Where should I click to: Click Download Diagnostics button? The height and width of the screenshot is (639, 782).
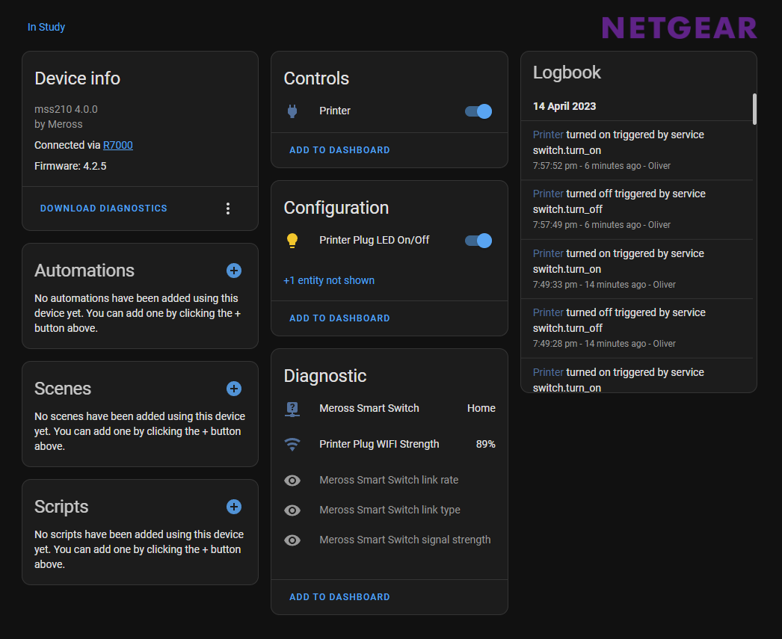coord(104,209)
